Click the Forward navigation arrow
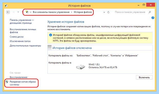This screenshot has height=94, width=159. tap(13, 12)
